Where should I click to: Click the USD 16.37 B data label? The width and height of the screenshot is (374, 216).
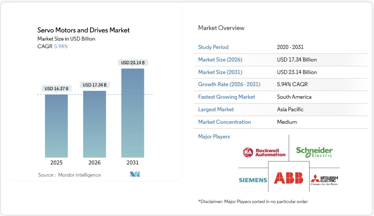[56, 89]
